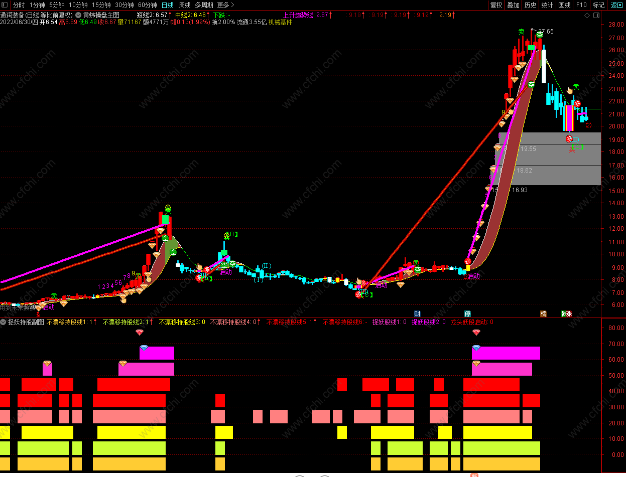The height and width of the screenshot is (477, 626).
Task: Click the 财 financial marker on timeline
Action: pos(417,313)
